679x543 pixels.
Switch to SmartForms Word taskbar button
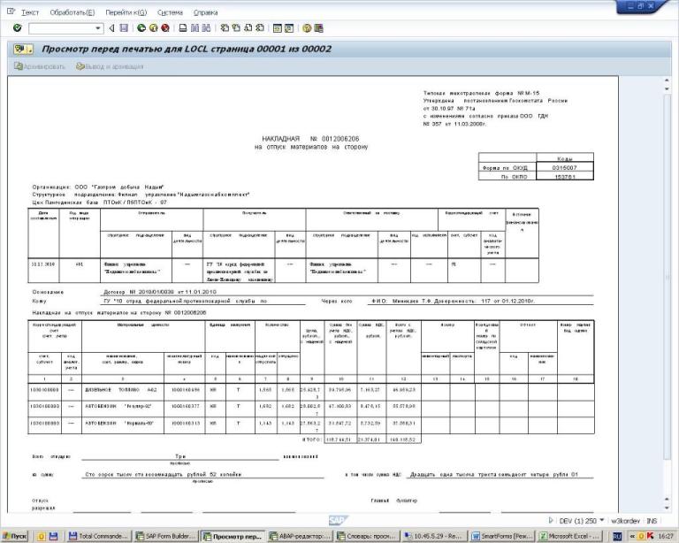coord(502,536)
